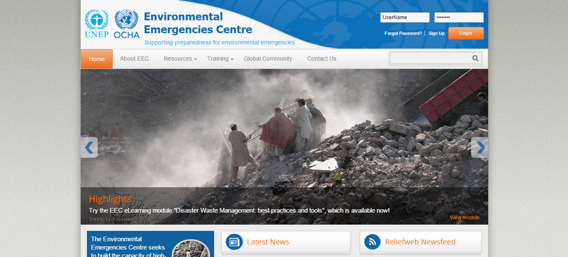The width and height of the screenshot is (568, 257).
Task: Focus the UserName input field
Action: pyautogui.click(x=405, y=17)
